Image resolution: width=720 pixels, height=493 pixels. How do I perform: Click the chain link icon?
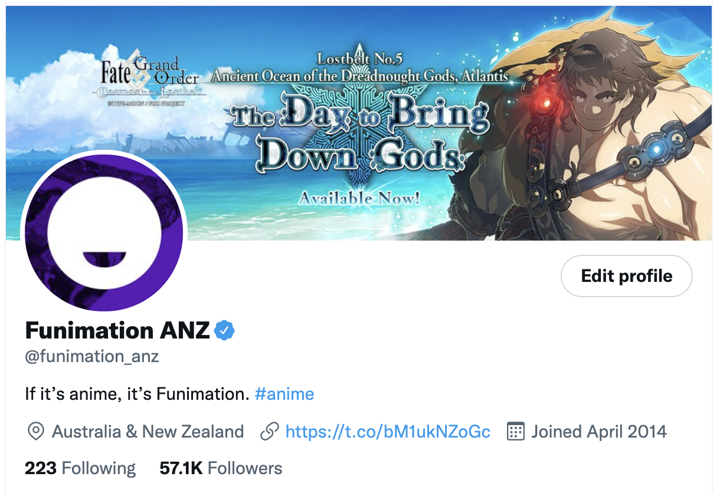point(269,432)
